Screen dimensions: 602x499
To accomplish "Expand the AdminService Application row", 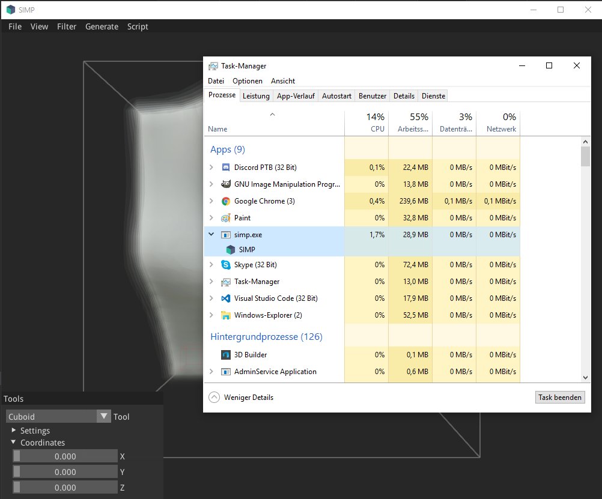I will coord(211,372).
